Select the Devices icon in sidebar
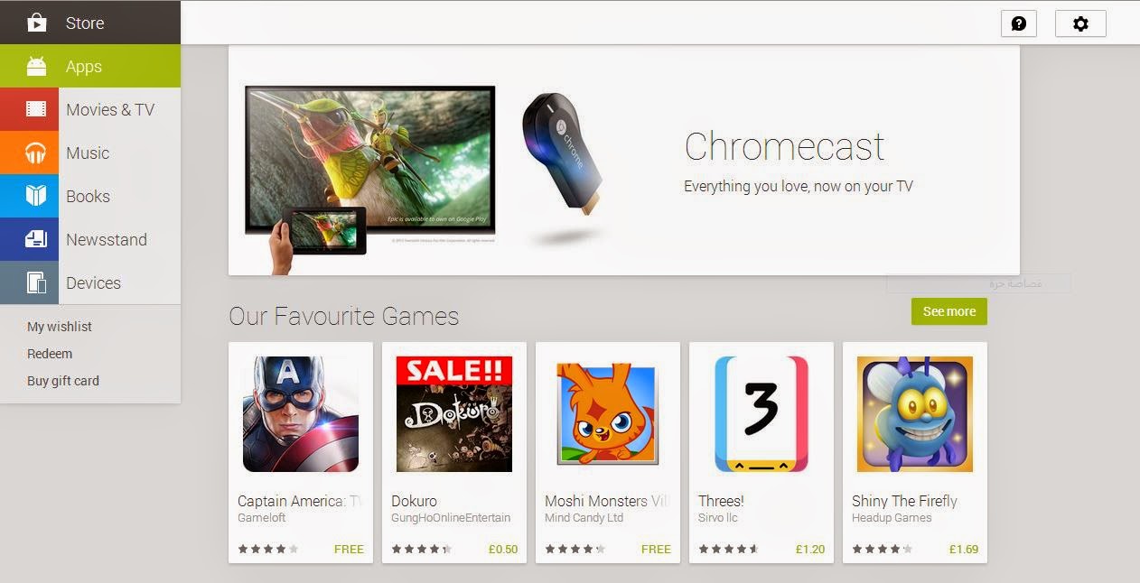1140x583 pixels. [36, 282]
